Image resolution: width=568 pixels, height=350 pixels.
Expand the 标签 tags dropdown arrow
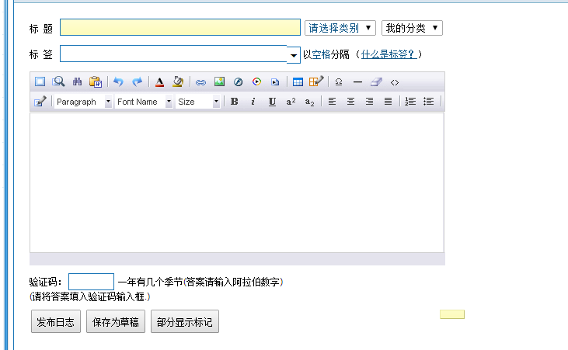pos(294,55)
